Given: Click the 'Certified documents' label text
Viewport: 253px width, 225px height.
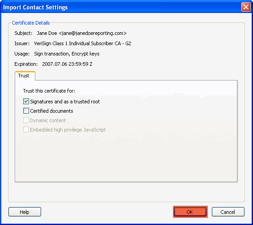Looking at the screenshot, I should point(51,111).
